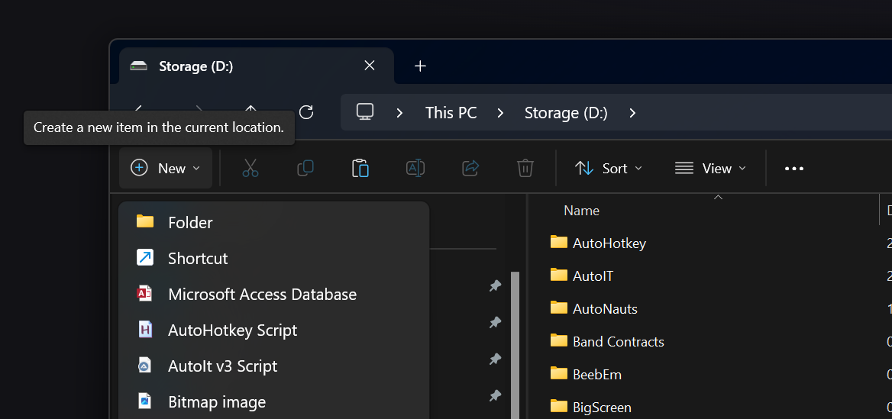
Task: Click the Band Contracts folder icon
Action: tap(558, 340)
